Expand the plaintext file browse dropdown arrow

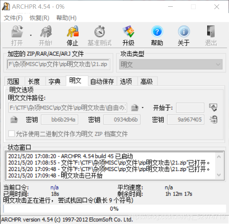(x=143, y=108)
